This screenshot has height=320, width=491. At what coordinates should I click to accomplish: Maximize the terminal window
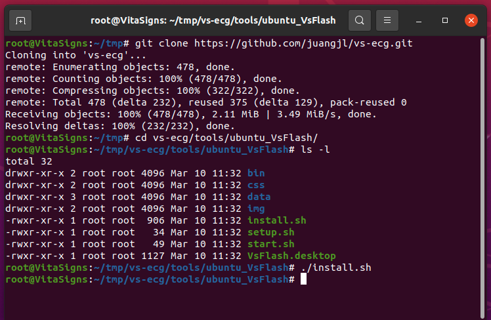444,20
